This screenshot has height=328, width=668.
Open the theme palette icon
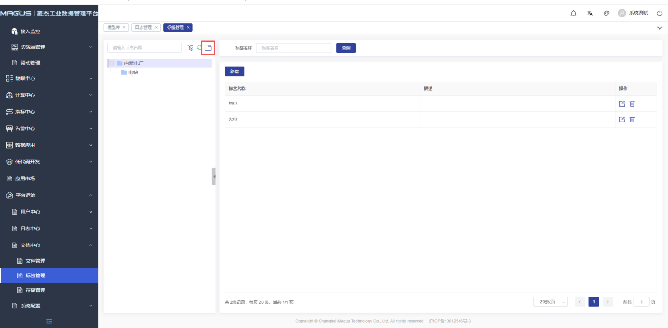tap(606, 13)
